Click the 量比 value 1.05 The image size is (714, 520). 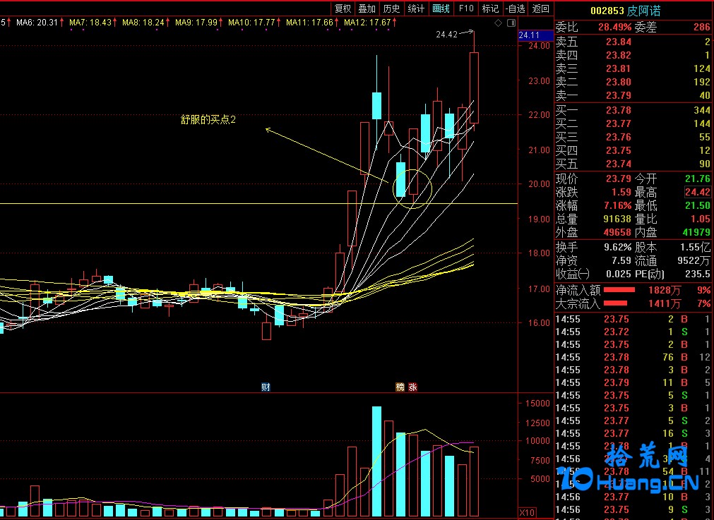[x=701, y=219]
